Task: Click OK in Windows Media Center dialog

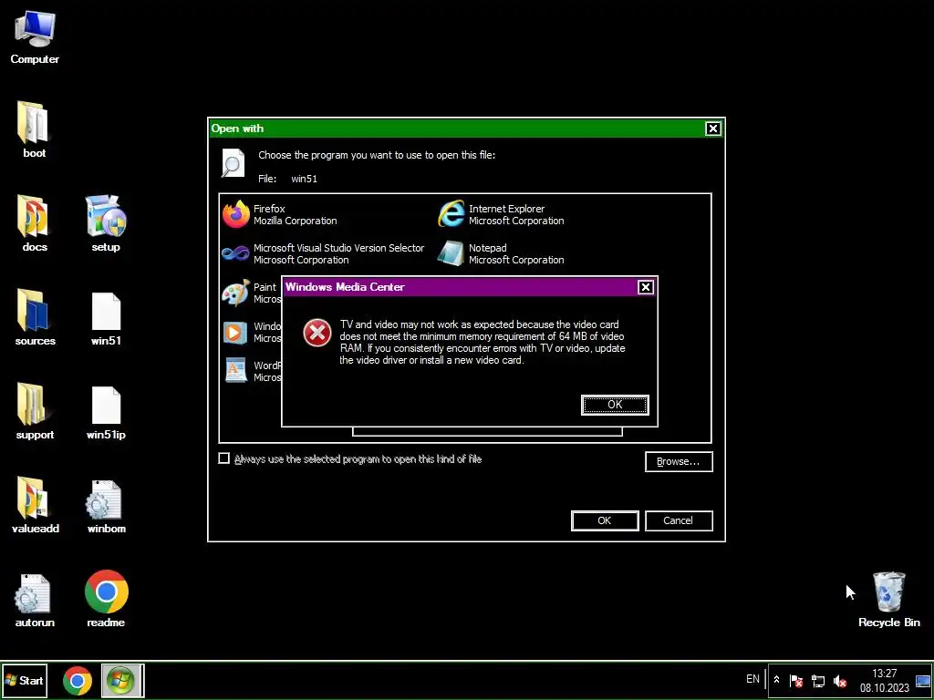Action: coord(615,405)
